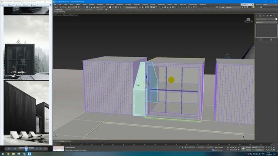This screenshot has width=278, height=156.
Task: Switch to the Motion command panel tab
Action: tap(268, 16)
